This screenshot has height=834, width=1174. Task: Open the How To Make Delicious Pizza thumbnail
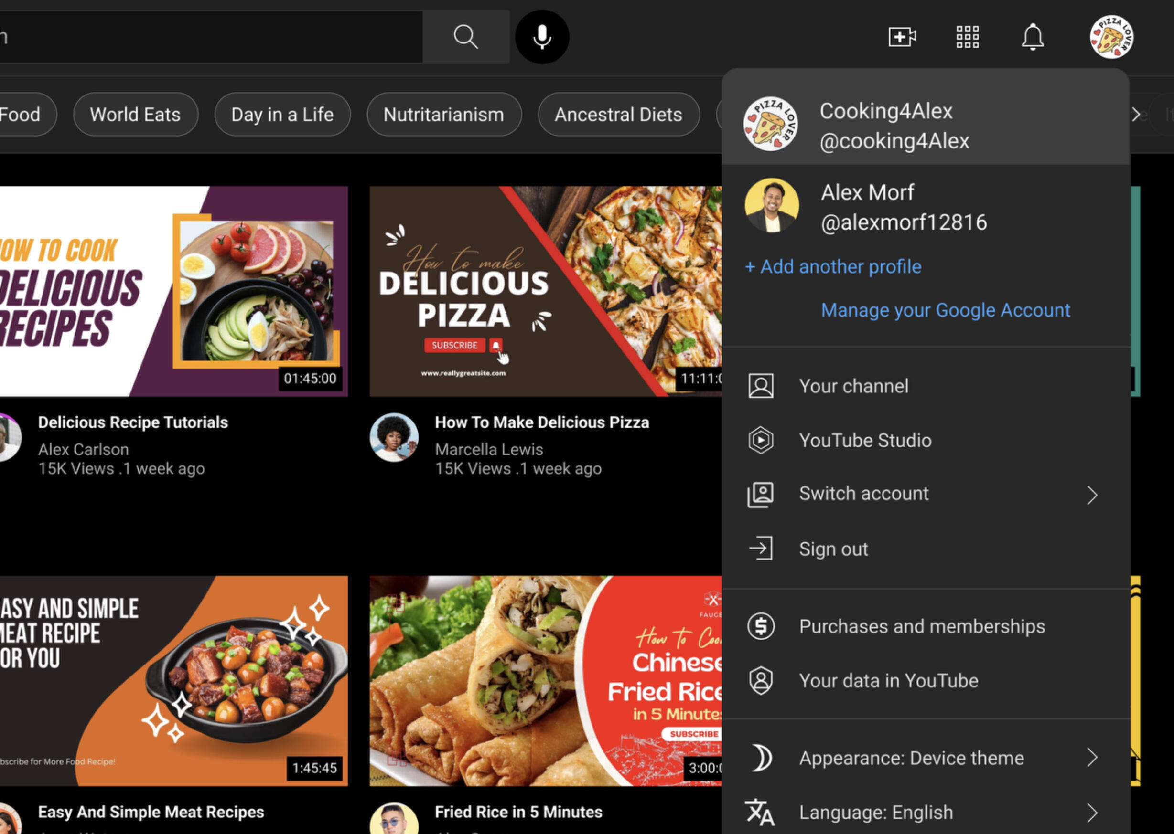point(545,291)
